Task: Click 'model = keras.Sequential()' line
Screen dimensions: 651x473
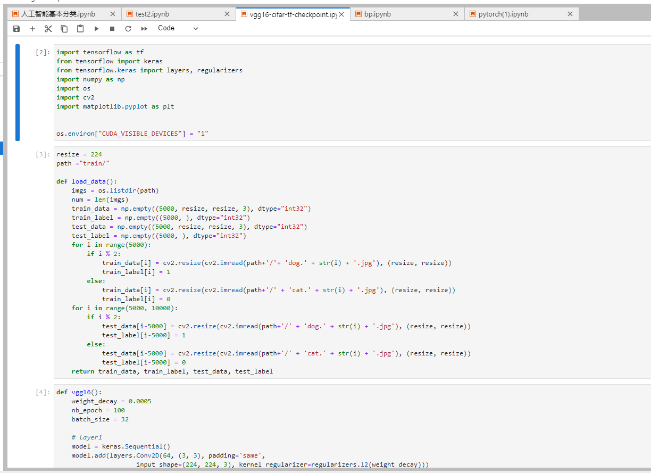Action: [121, 446]
